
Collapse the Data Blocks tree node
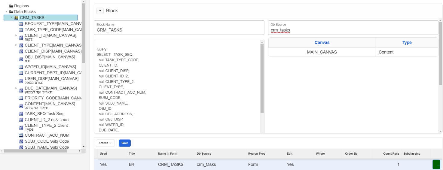click(x=7, y=12)
